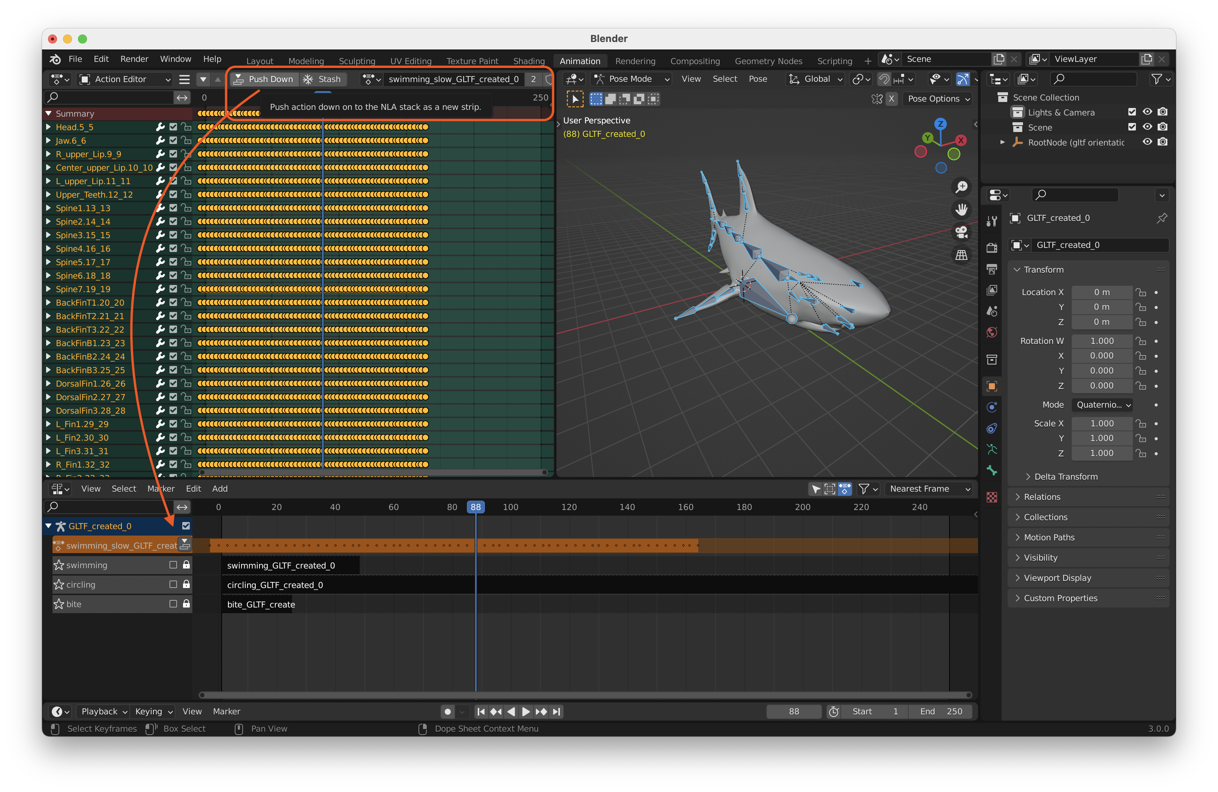Click the pin icon next to GLTF_created_0

[x=1162, y=218]
